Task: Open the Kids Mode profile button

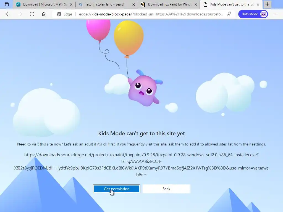Action: tap(253, 14)
